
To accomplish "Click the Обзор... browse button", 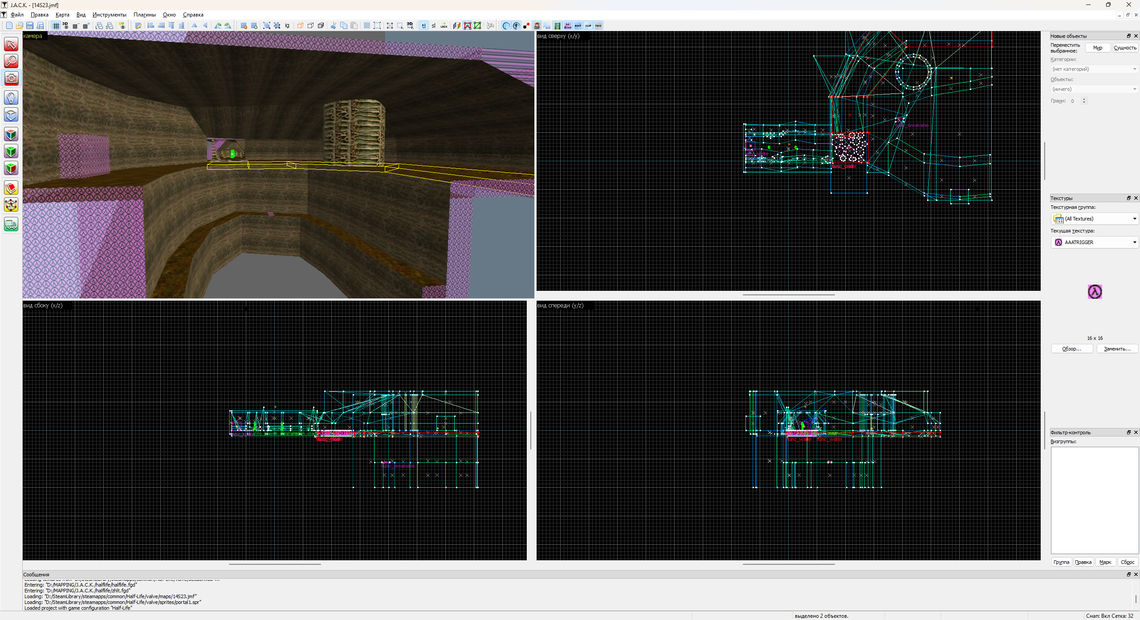I will click(x=1071, y=349).
